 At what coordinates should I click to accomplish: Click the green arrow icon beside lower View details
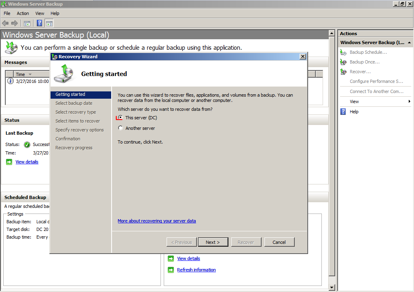click(171, 258)
